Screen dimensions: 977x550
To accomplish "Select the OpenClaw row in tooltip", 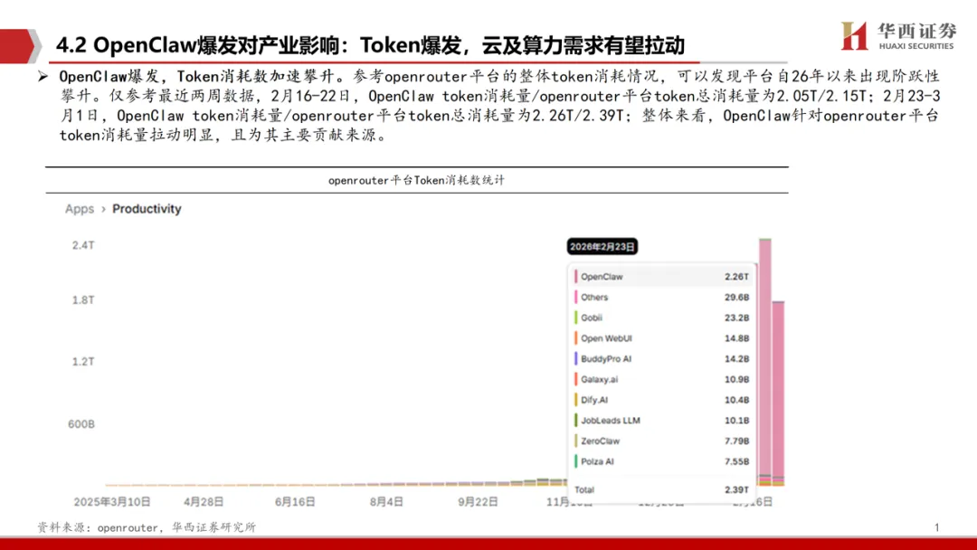I will [661, 277].
